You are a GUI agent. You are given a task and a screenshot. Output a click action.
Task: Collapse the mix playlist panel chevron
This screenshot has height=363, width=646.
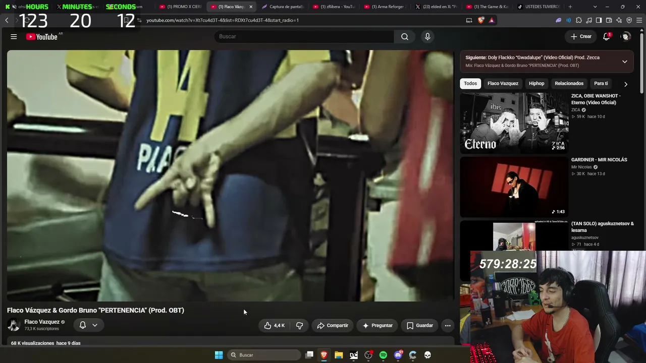click(624, 62)
